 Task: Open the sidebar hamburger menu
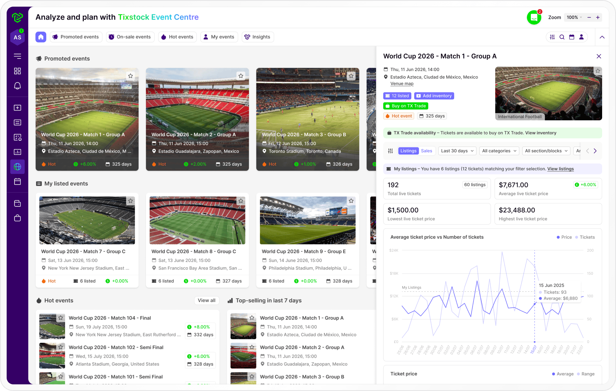(17, 56)
